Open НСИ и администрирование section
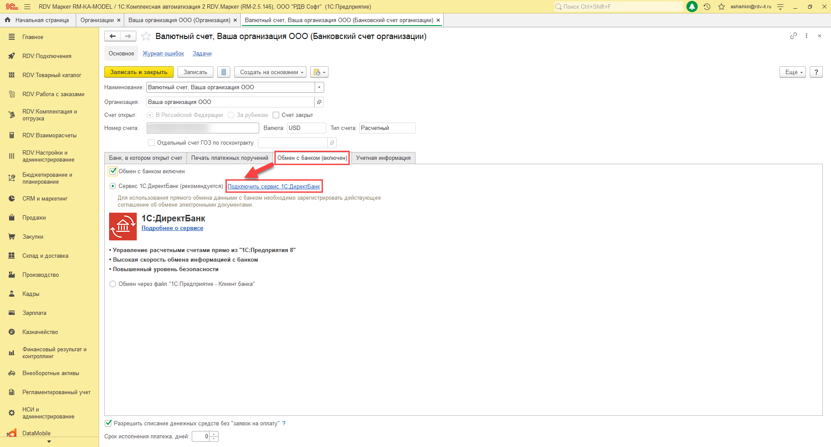The image size is (831, 447). coord(49,413)
